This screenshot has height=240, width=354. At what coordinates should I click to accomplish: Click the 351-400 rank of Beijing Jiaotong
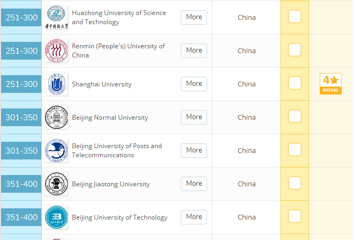[x=21, y=184]
